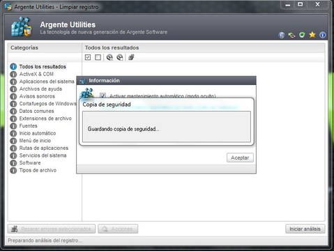Click the Acciones button

point(118,229)
